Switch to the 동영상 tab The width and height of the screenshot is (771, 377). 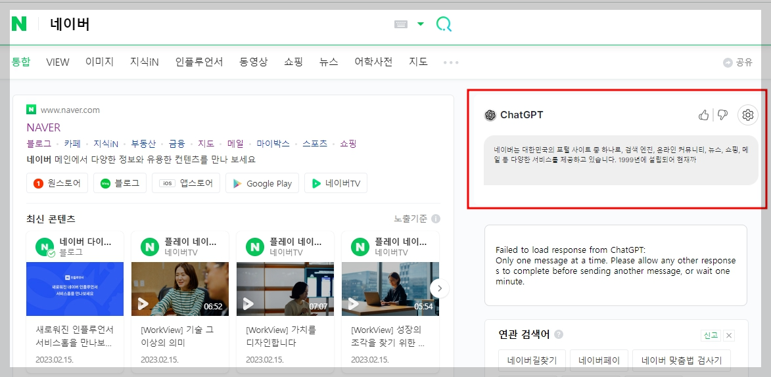coord(254,62)
